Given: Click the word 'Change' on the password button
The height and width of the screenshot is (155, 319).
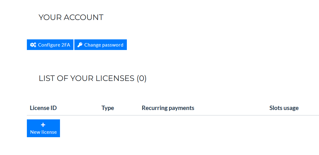Looking at the screenshot, I should pos(92,45).
